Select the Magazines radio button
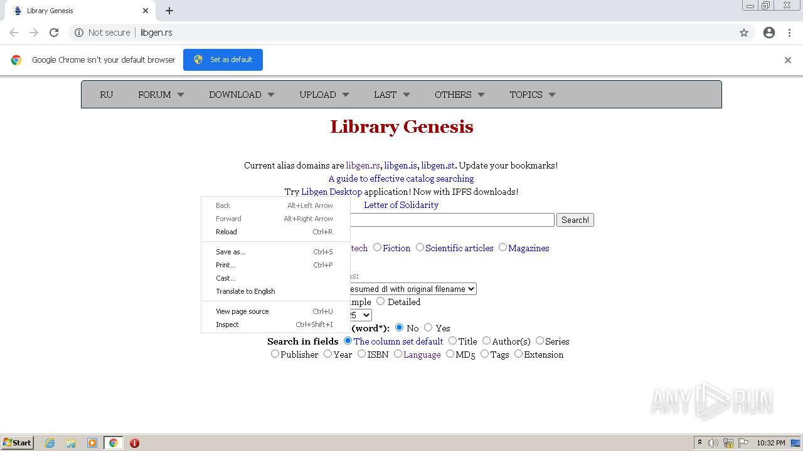The height and width of the screenshot is (451, 803). point(503,247)
